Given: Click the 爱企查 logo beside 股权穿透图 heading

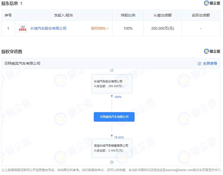Looking at the screenshot, I should pos(212,52).
